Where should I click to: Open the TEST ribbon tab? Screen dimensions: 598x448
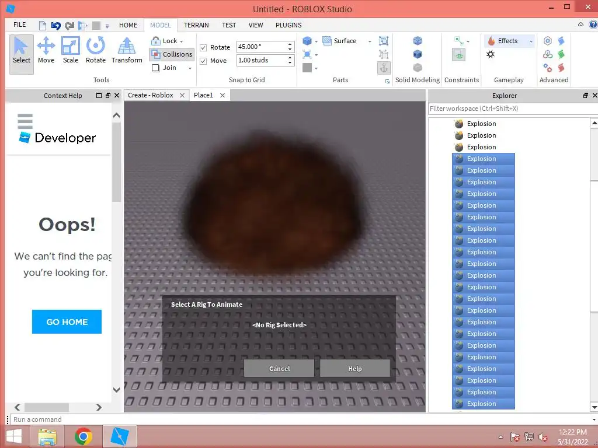(x=229, y=25)
